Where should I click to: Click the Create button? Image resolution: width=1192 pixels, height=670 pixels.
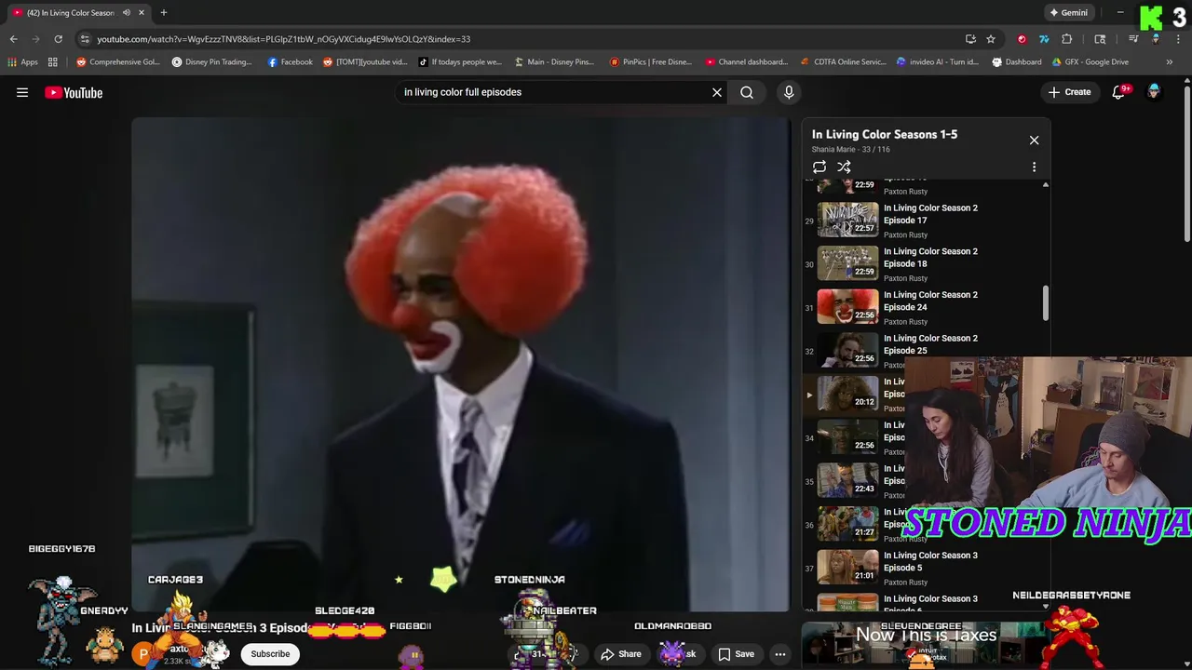1069,92
